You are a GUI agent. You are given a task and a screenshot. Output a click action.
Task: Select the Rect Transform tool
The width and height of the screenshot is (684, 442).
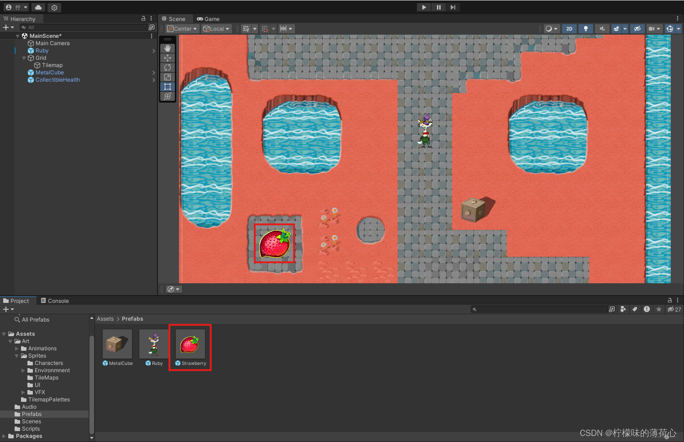tap(168, 86)
